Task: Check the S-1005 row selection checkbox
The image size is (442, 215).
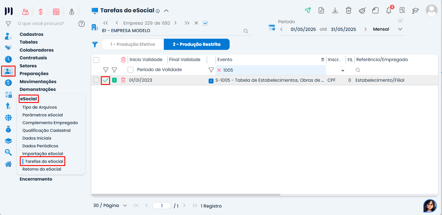Action: point(96,80)
